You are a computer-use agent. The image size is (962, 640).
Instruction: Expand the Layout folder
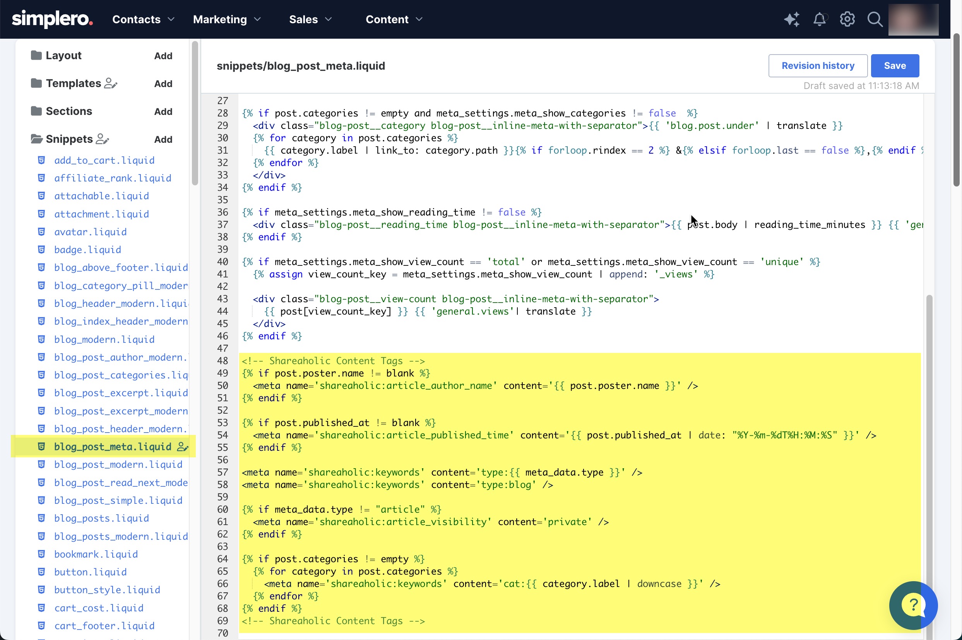point(64,55)
